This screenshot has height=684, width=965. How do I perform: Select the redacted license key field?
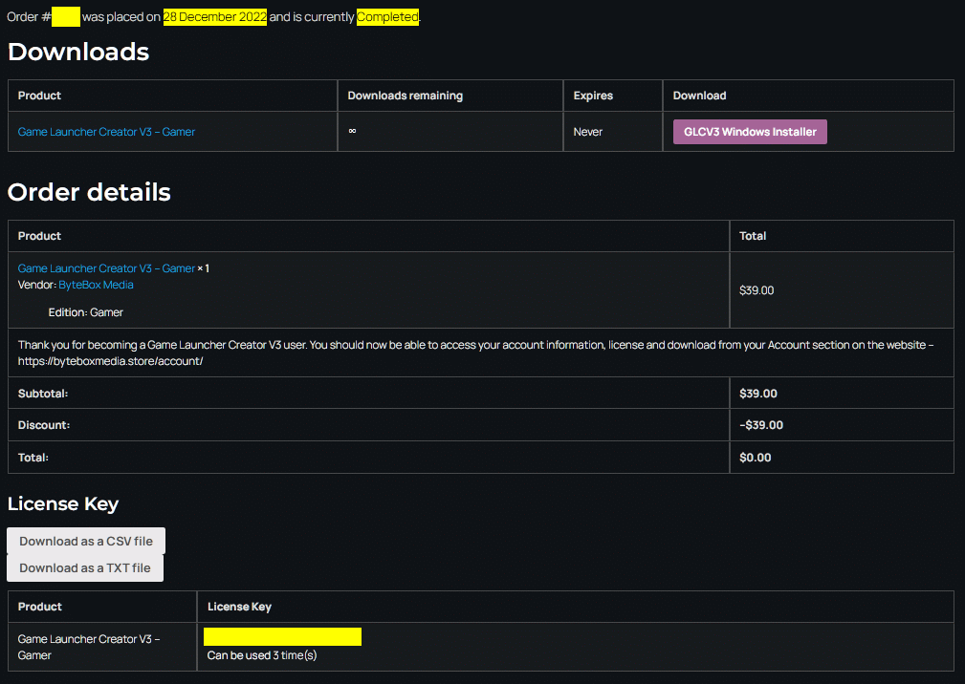click(x=282, y=636)
